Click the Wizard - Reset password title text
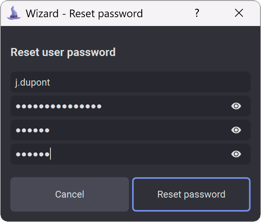 pyautogui.click(x=84, y=14)
